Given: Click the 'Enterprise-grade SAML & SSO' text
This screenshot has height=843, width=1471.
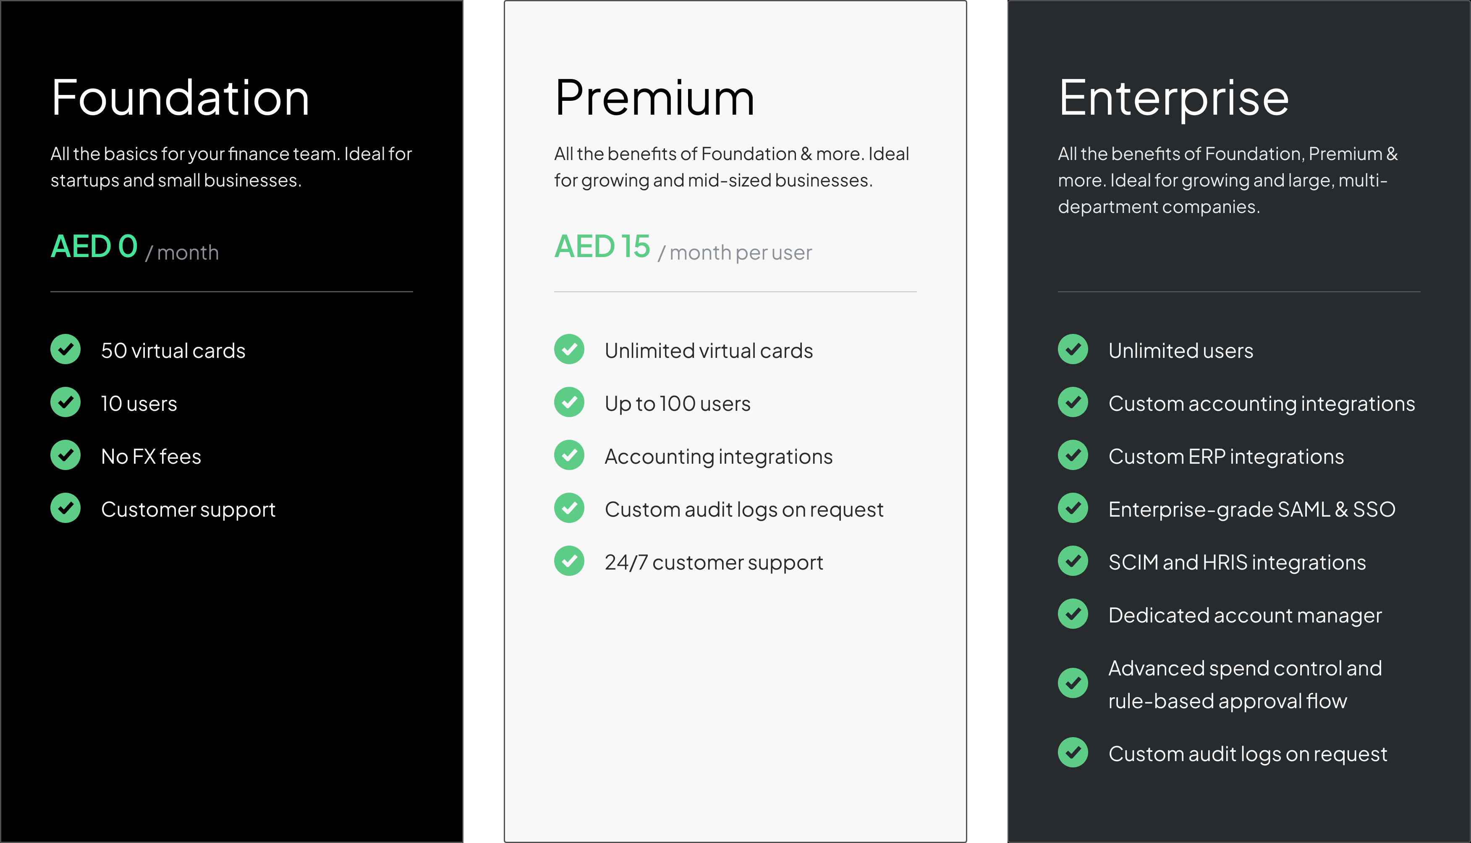Looking at the screenshot, I should pos(1252,510).
